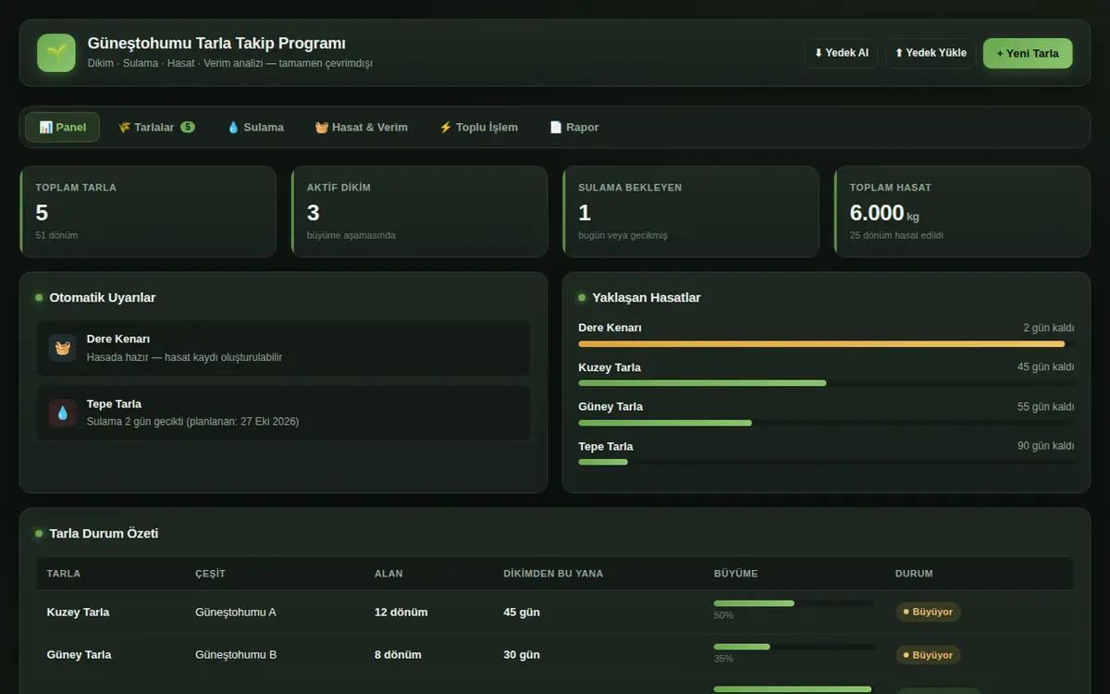Click "2 gün kaldı" next to Dere Kenarı
The image size is (1110, 694).
point(1049,328)
